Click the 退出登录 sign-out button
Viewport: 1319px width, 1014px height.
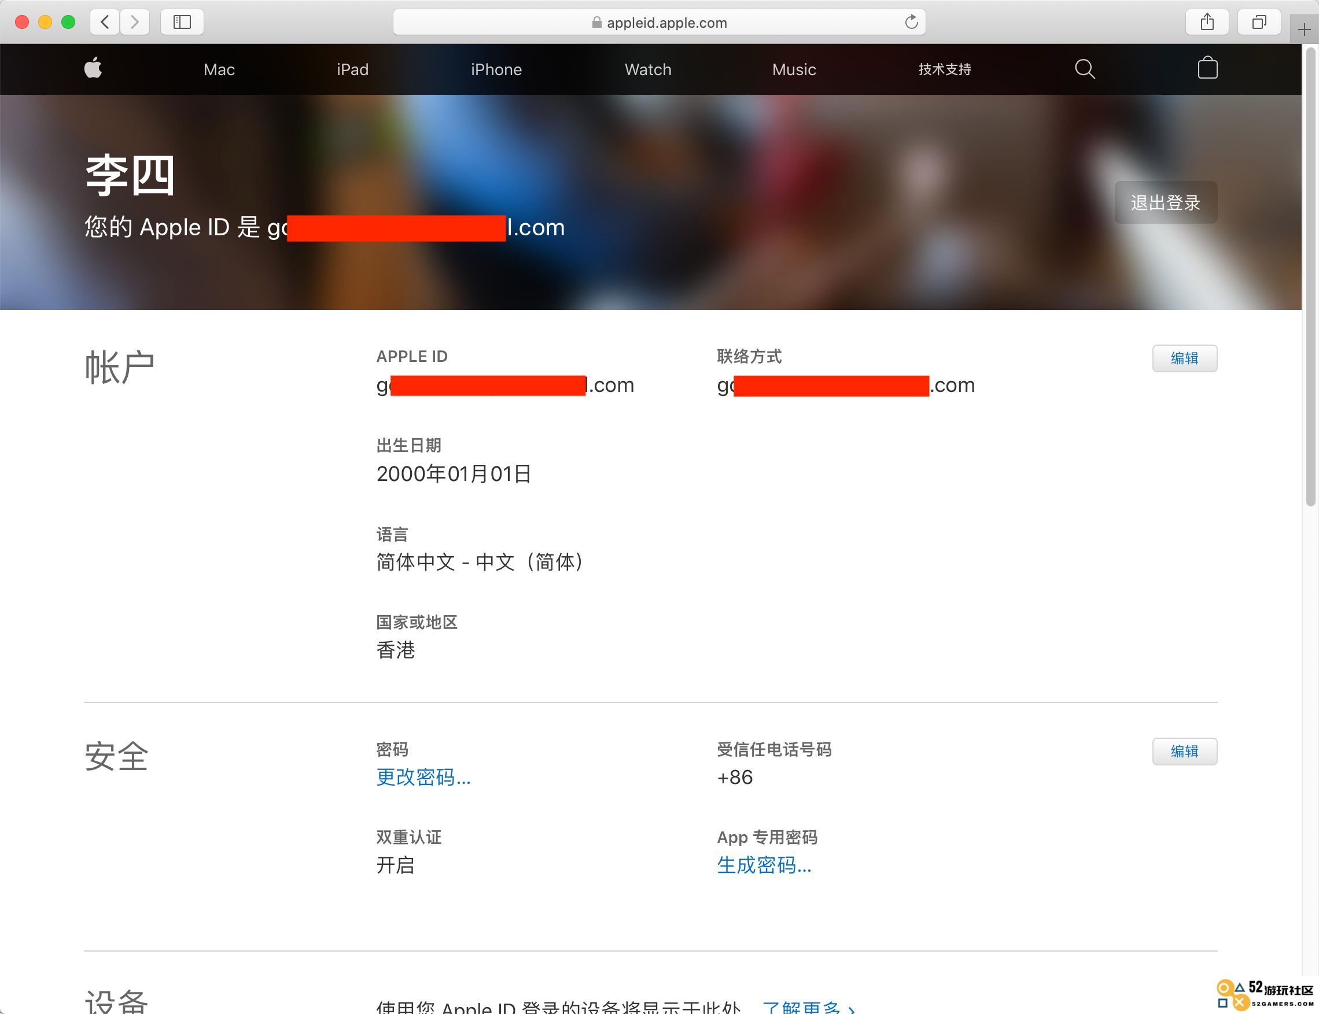pyautogui.click(x=1166, y=203)
